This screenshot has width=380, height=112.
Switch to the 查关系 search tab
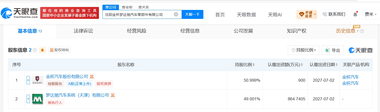click(x=143, y=7)
